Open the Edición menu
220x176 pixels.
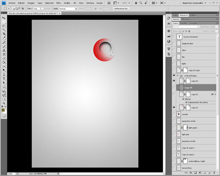point(22,3)
